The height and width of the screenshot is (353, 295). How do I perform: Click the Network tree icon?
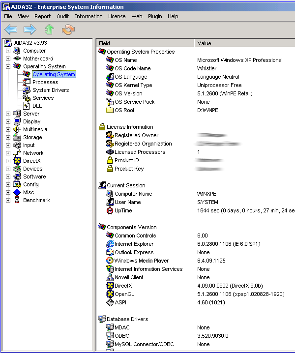click(x=17, y=153)
